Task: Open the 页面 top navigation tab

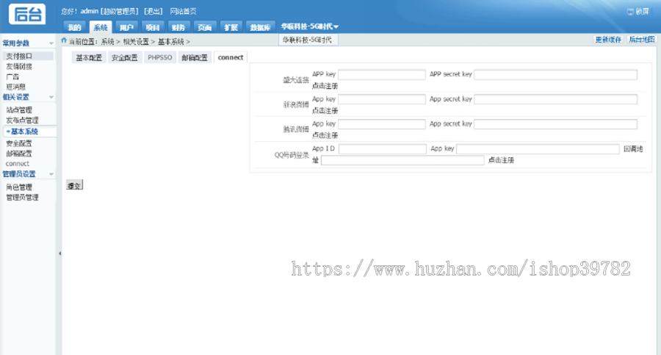Action: tap(204, 27)
